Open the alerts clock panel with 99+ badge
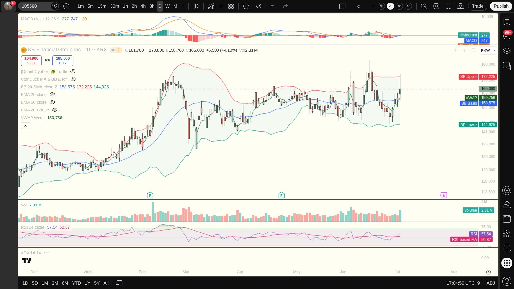The width and height of the screenshot is (514, 289). point(507,36)
